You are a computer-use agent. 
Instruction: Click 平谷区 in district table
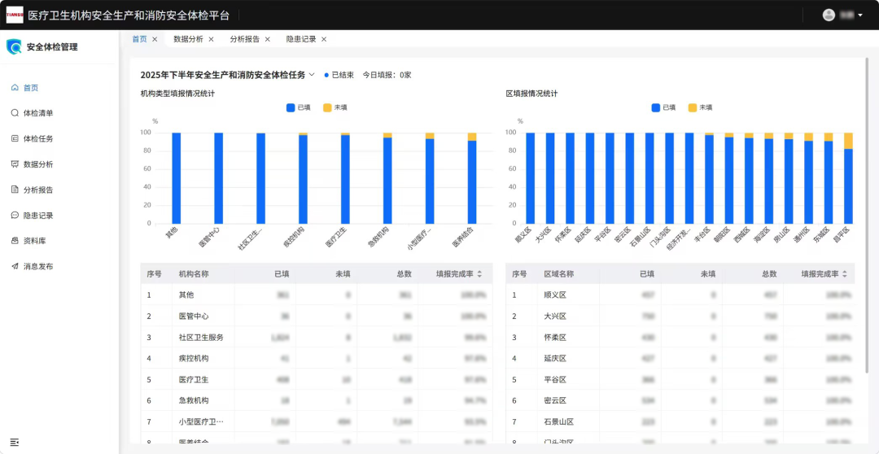[x=555, y=379]
